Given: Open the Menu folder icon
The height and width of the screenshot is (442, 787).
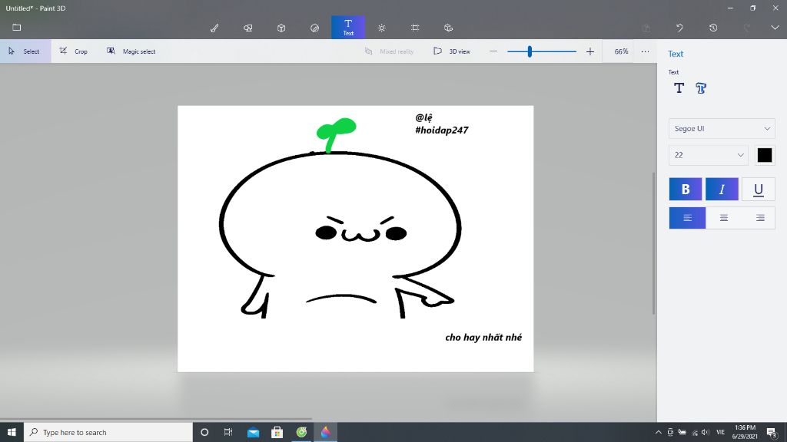Looking at the screenshot, I should [x=17, y=27].
